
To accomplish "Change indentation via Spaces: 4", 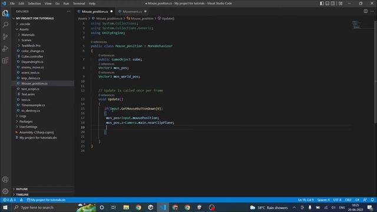I will (x=323, y=200).
